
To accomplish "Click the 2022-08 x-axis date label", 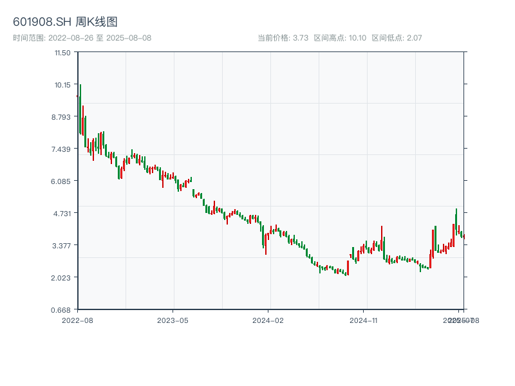I will point(77,320).
